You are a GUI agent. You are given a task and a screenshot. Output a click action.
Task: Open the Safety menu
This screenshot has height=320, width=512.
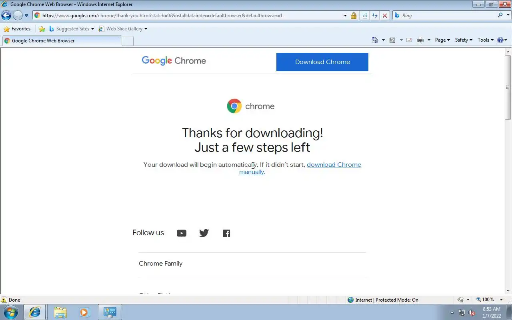464,40
